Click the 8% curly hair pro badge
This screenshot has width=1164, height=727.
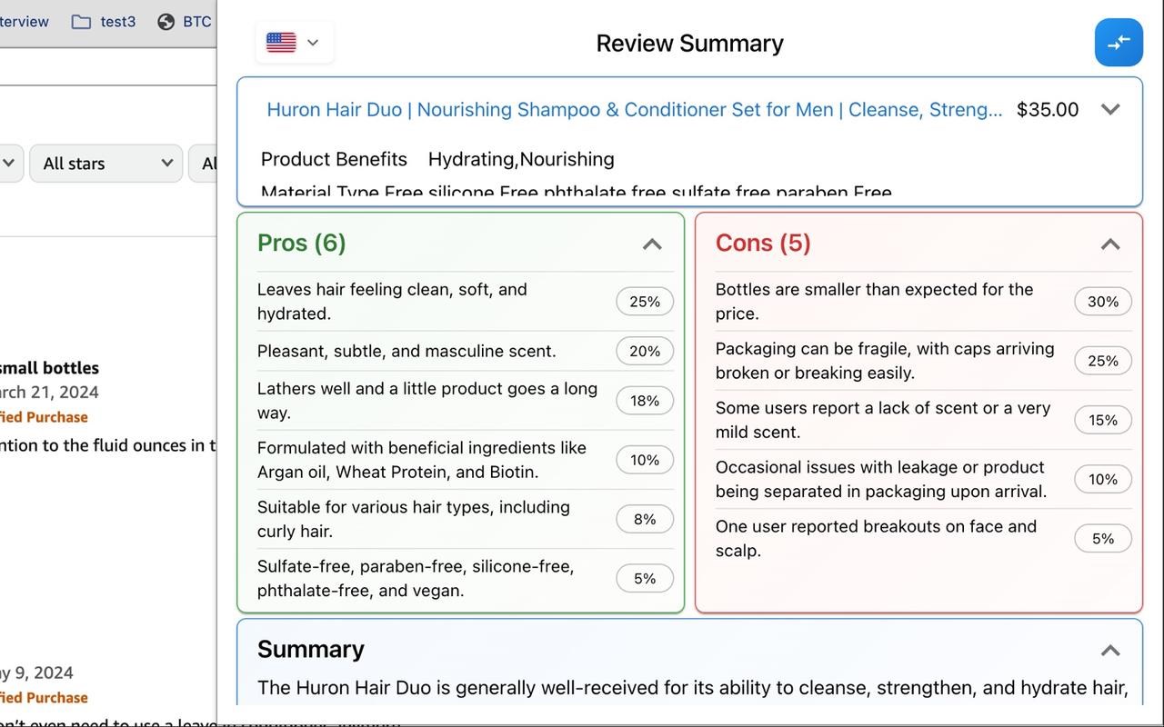[644, 519]
